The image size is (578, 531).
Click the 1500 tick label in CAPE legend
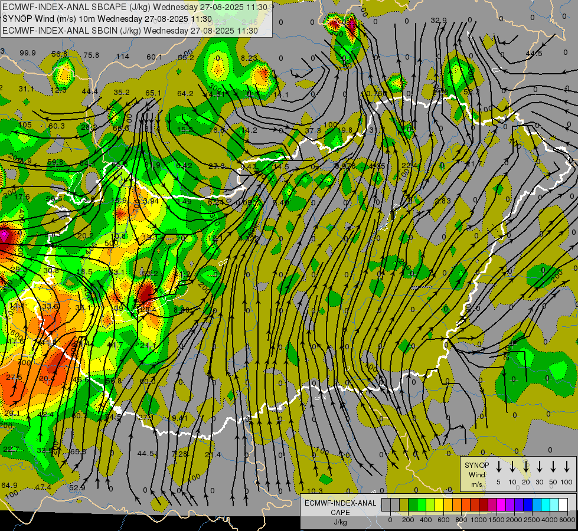497,520
